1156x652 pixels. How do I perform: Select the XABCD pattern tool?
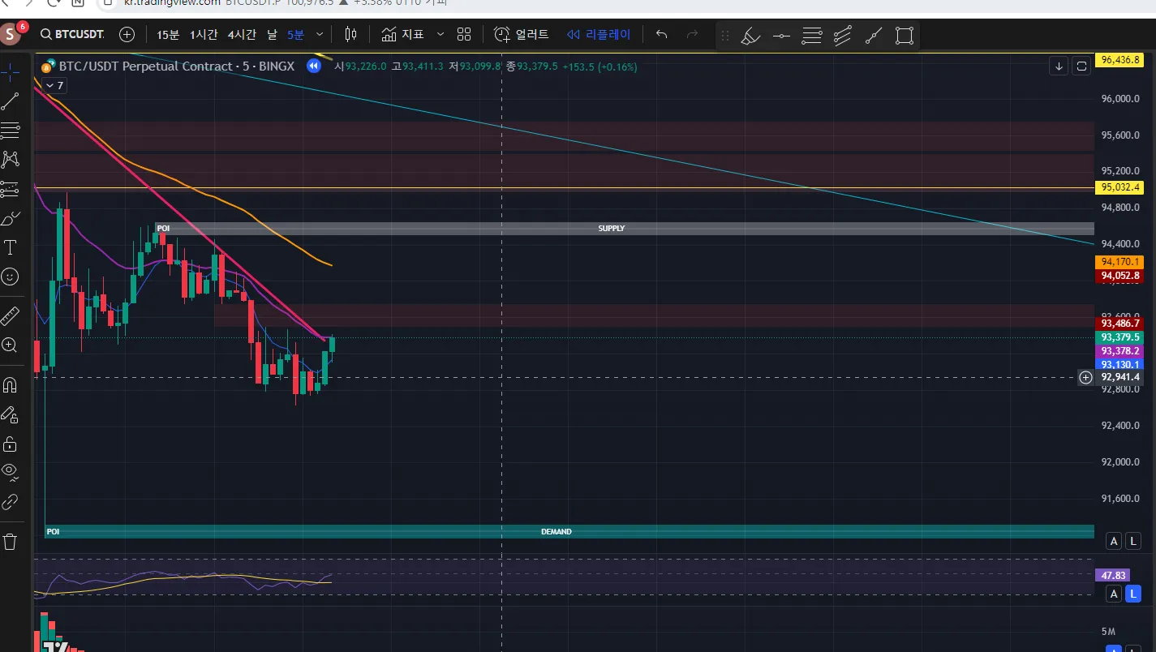tap(11, 159)
